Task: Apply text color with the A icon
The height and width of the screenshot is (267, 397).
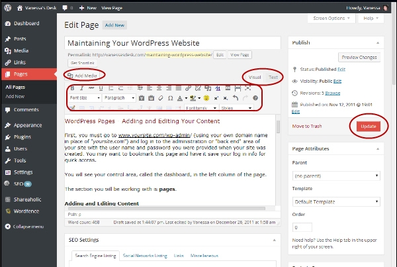Action: [180, 98]
